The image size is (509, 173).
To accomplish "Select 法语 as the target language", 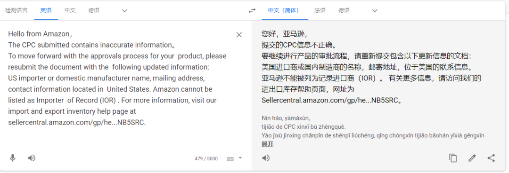I will tap(320, 10).
